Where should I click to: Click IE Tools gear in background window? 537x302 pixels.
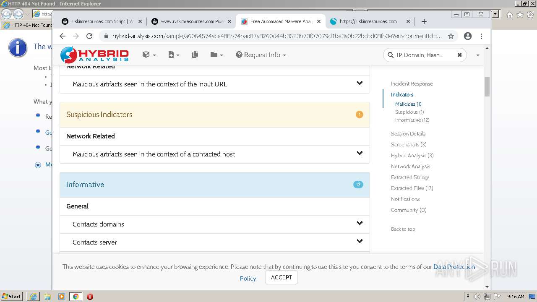tap(531, 15)
